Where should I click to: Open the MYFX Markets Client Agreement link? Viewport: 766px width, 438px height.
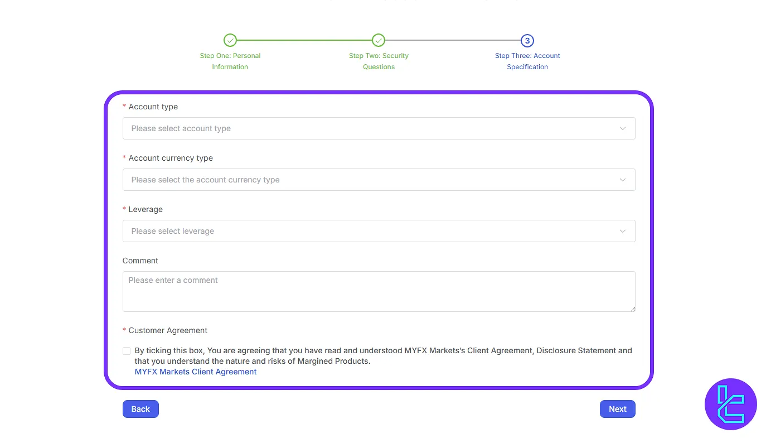pyautogui.click(x=196, y=372)
